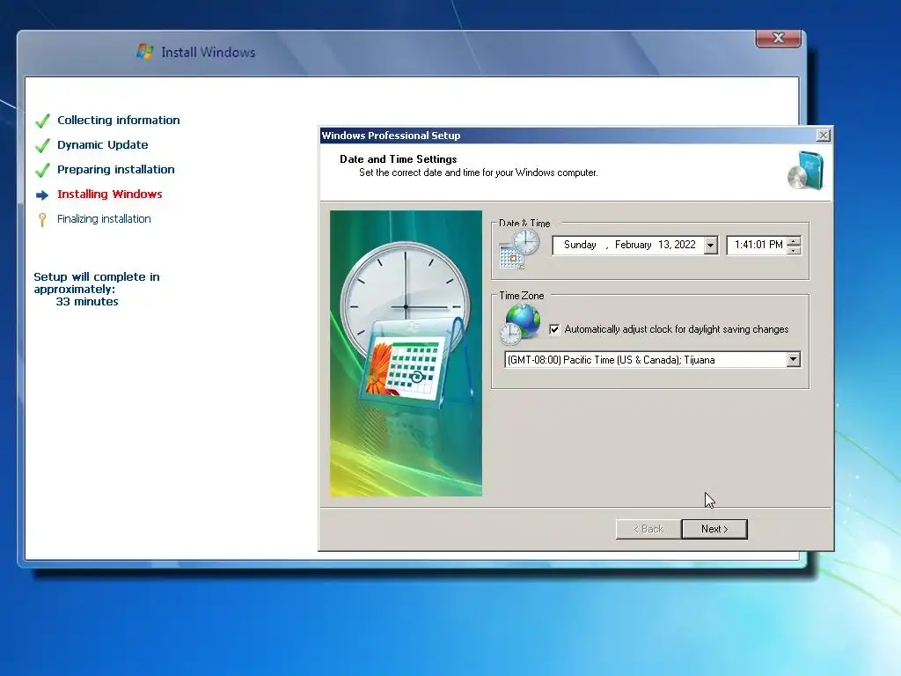Click the calendar and clock icon
901x676 pixels.
tap(519, 249)
